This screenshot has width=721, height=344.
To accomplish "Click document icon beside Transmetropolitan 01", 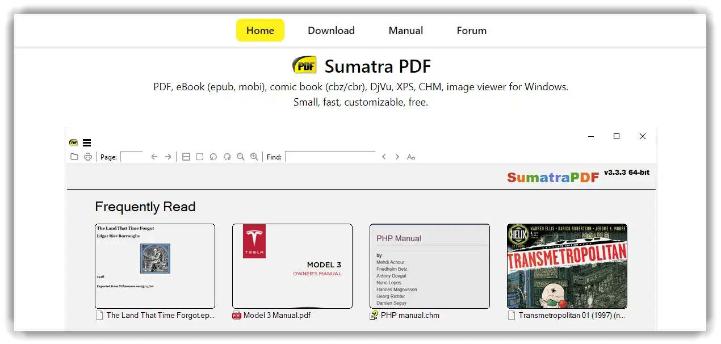I will pos(512,316).
